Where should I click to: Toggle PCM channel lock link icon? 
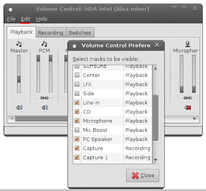(x=44, y=98)
